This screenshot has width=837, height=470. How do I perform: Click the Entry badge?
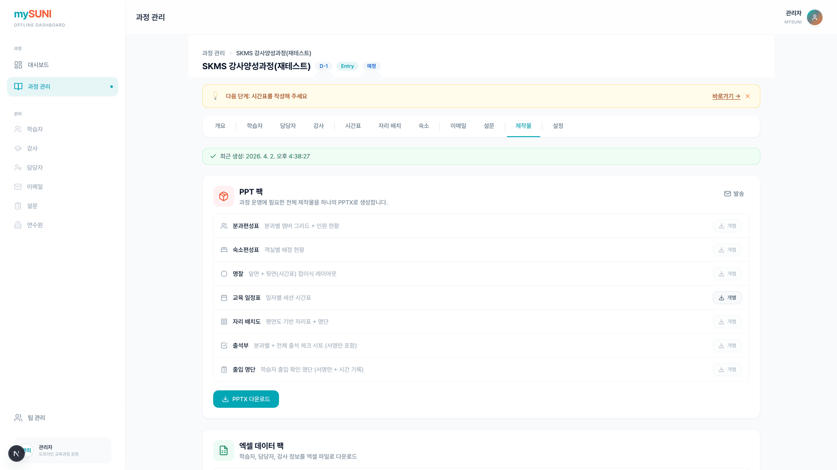pyautogui.click(x=347, y=66)
